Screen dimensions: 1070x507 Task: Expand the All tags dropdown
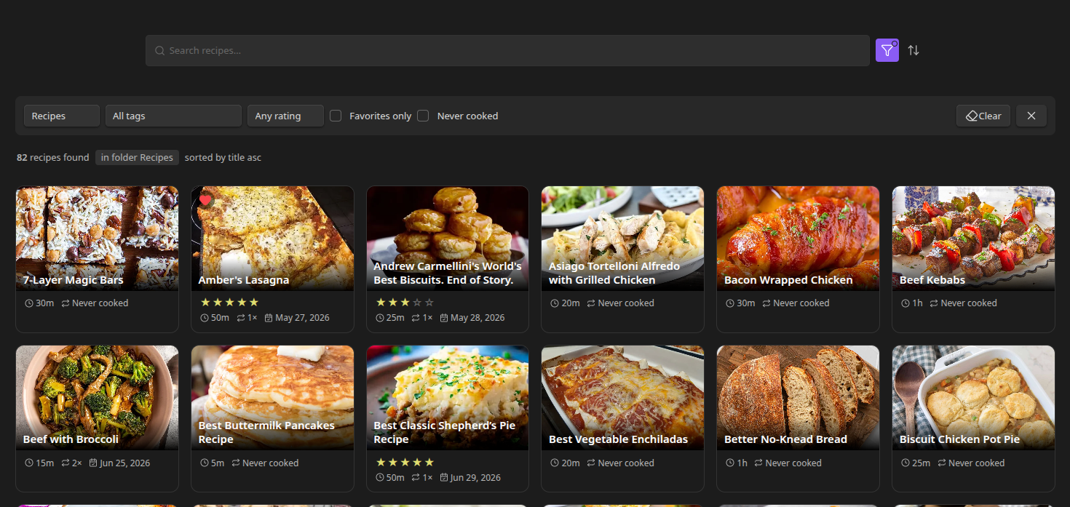(173, 116)
